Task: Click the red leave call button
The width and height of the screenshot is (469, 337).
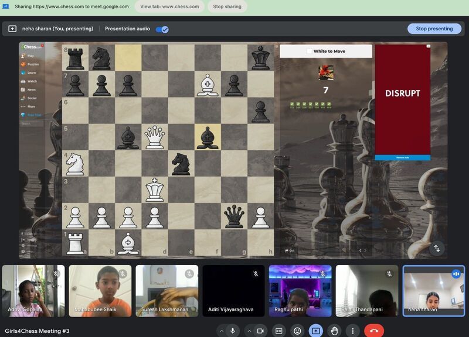Action: (x=374, y=331)
